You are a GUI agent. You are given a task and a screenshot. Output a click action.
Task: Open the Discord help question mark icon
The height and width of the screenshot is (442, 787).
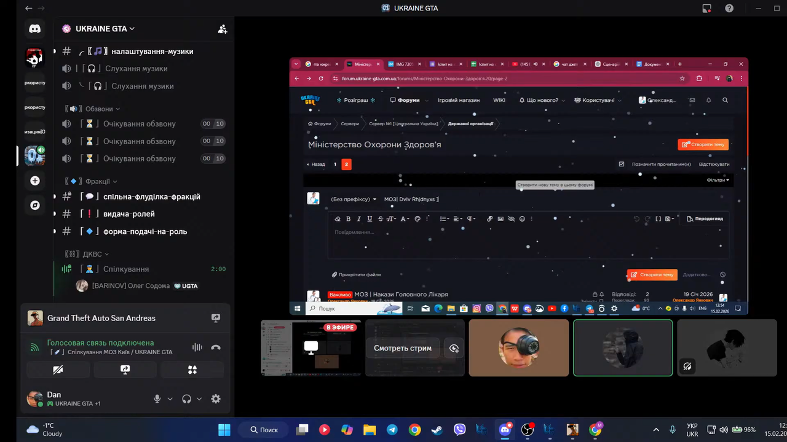point(729,8)
